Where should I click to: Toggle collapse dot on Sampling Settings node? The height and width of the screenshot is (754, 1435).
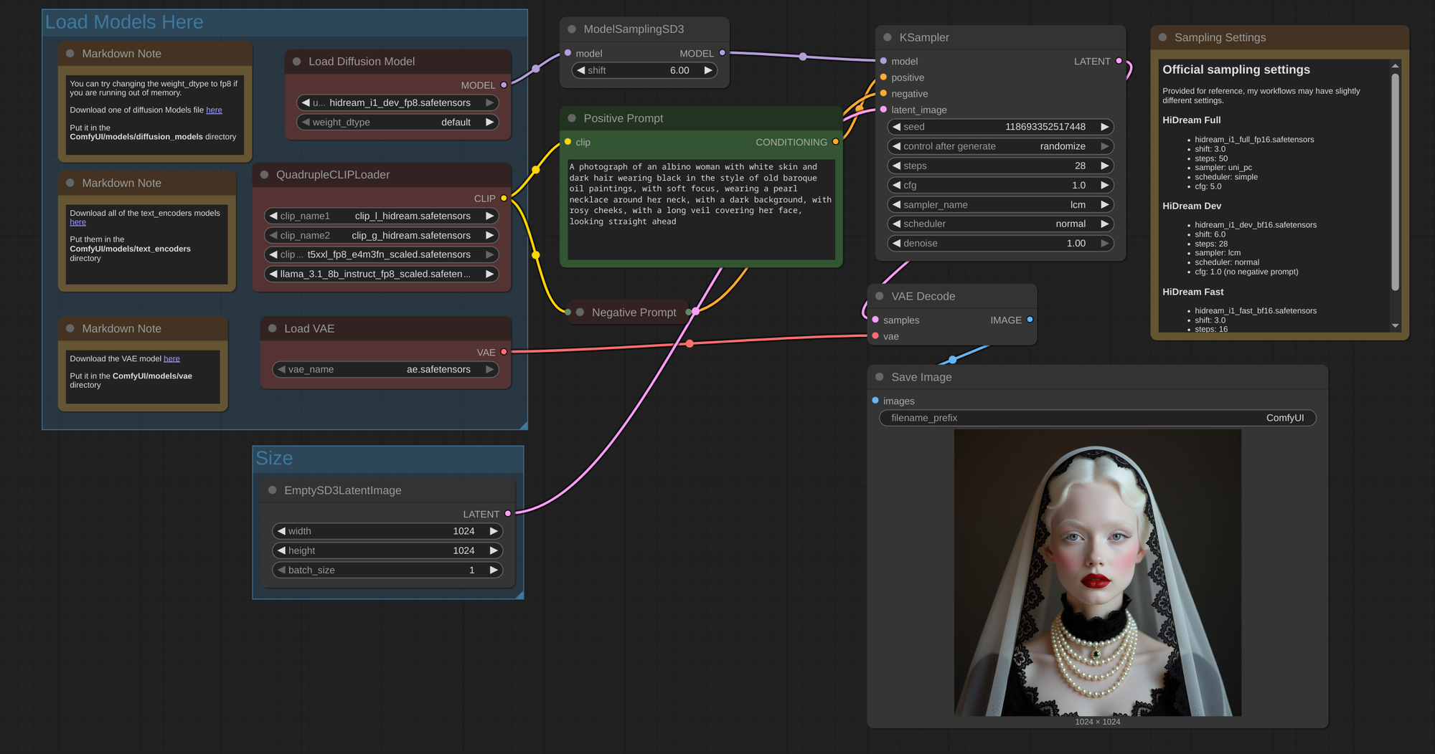1162,37
